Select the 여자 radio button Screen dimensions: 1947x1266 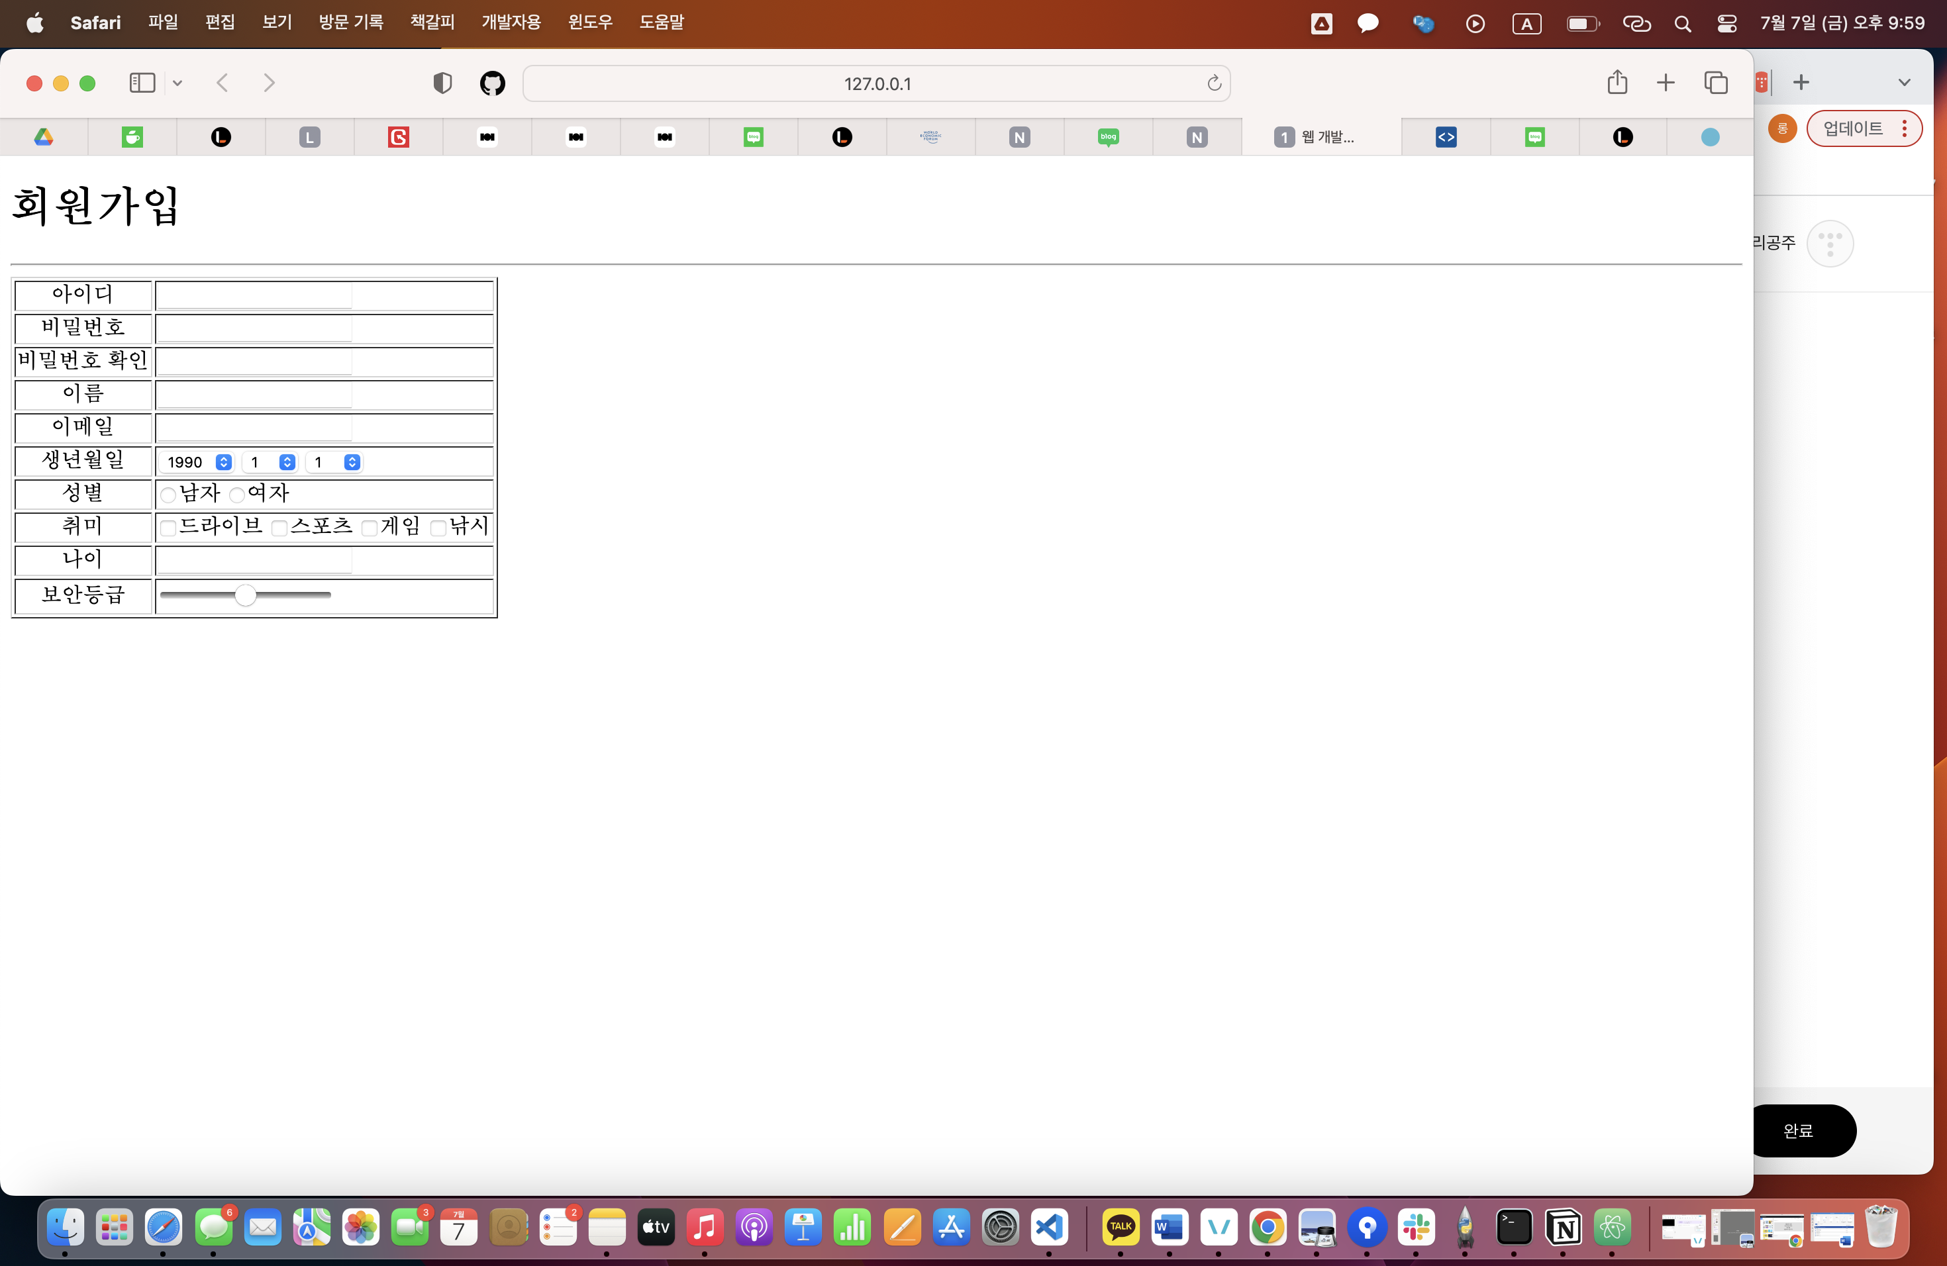(x=237, y=495)
